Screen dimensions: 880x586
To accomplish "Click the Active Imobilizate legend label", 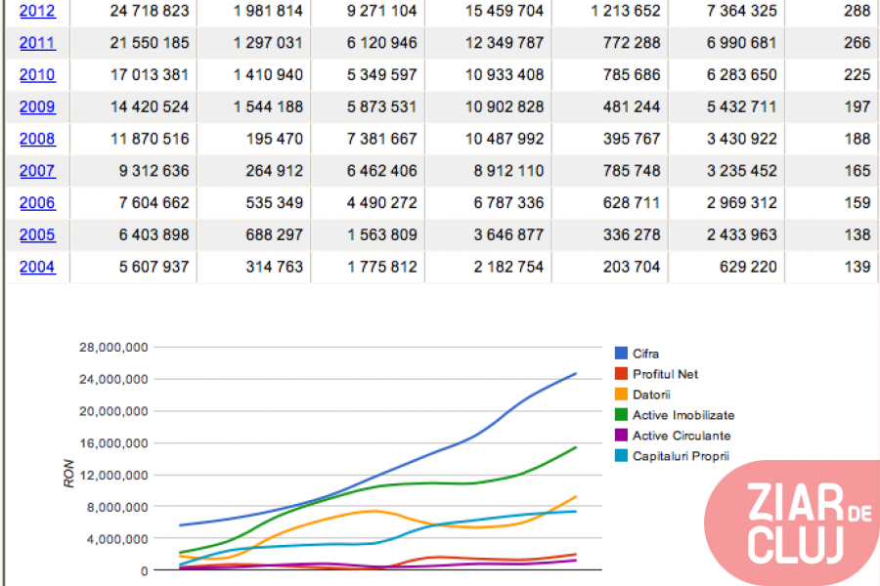I will pyautogui.click(x=682, y=415).
